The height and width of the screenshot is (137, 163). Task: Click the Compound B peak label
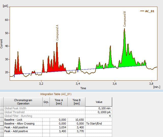pos(125,19)
